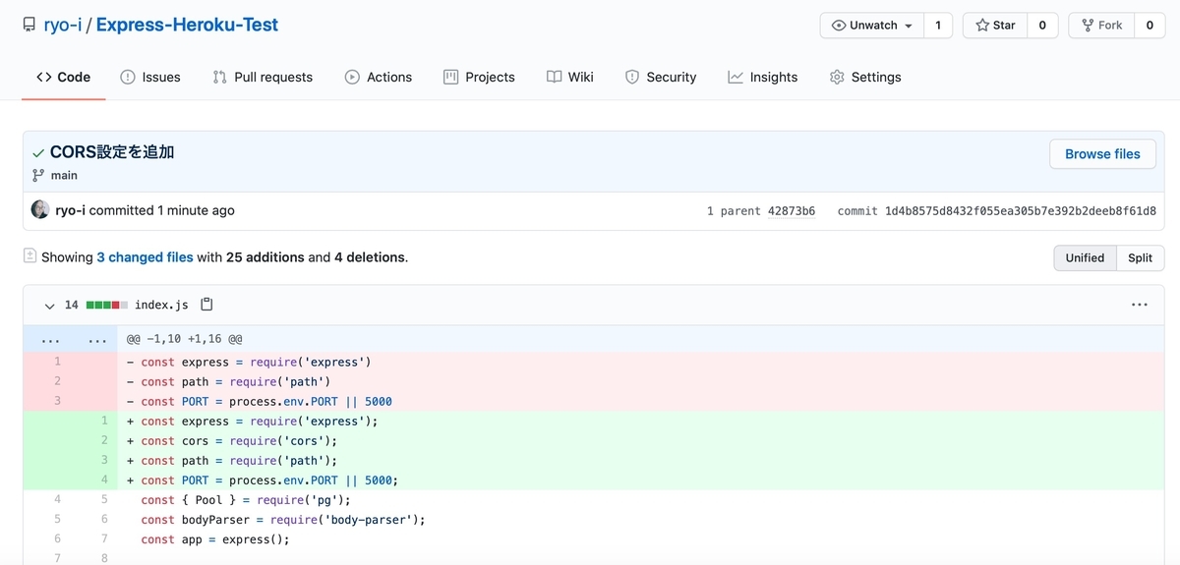
Task: Click the Actions play icon
Action: click(x=352, y=77)
